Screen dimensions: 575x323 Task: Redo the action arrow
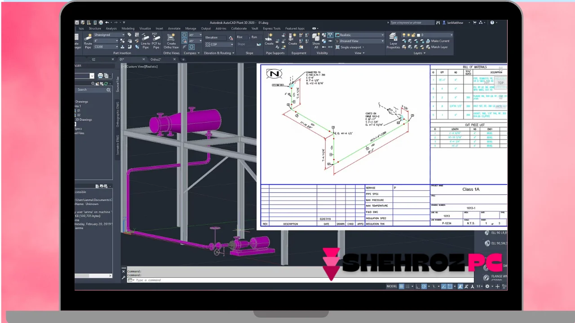(116, 22)
